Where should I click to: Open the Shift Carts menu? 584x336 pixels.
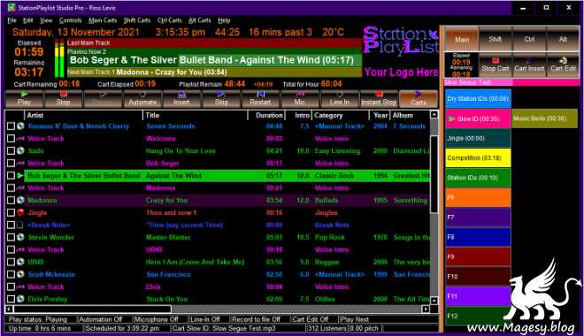[x=136, y=20]
